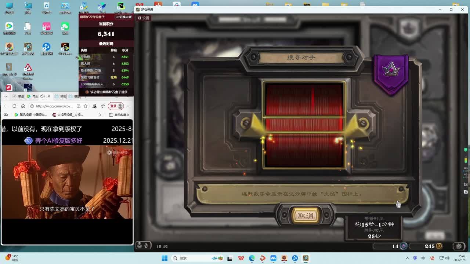Show hidden system tray icons
Image resolution: width=470 pixels, height=264 pixels.
tap(408, 258)
